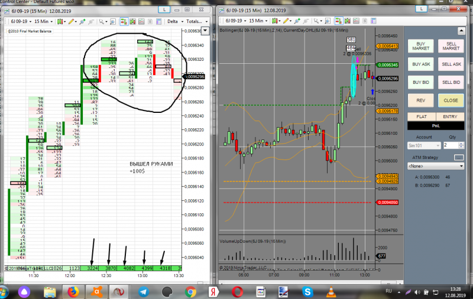Click the SELL ASK button

451,64
